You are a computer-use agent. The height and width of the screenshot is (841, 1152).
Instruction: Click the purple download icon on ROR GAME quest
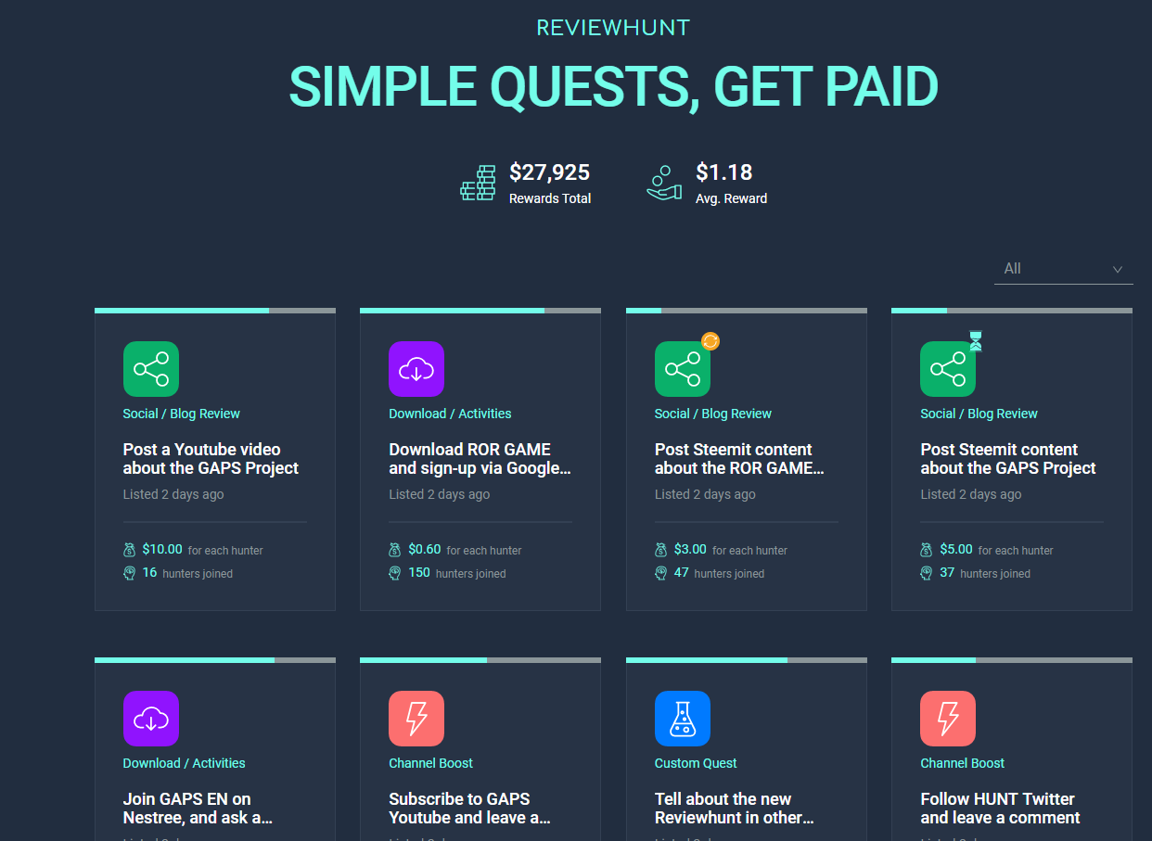416,369
